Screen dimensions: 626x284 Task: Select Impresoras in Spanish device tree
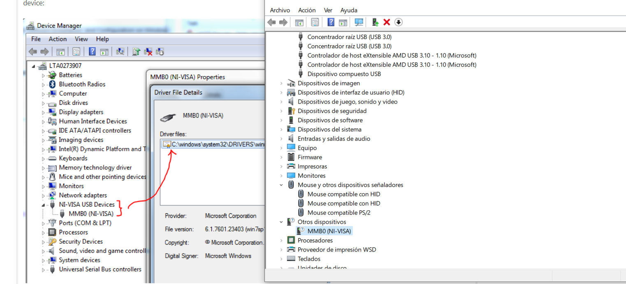[312, 166]
